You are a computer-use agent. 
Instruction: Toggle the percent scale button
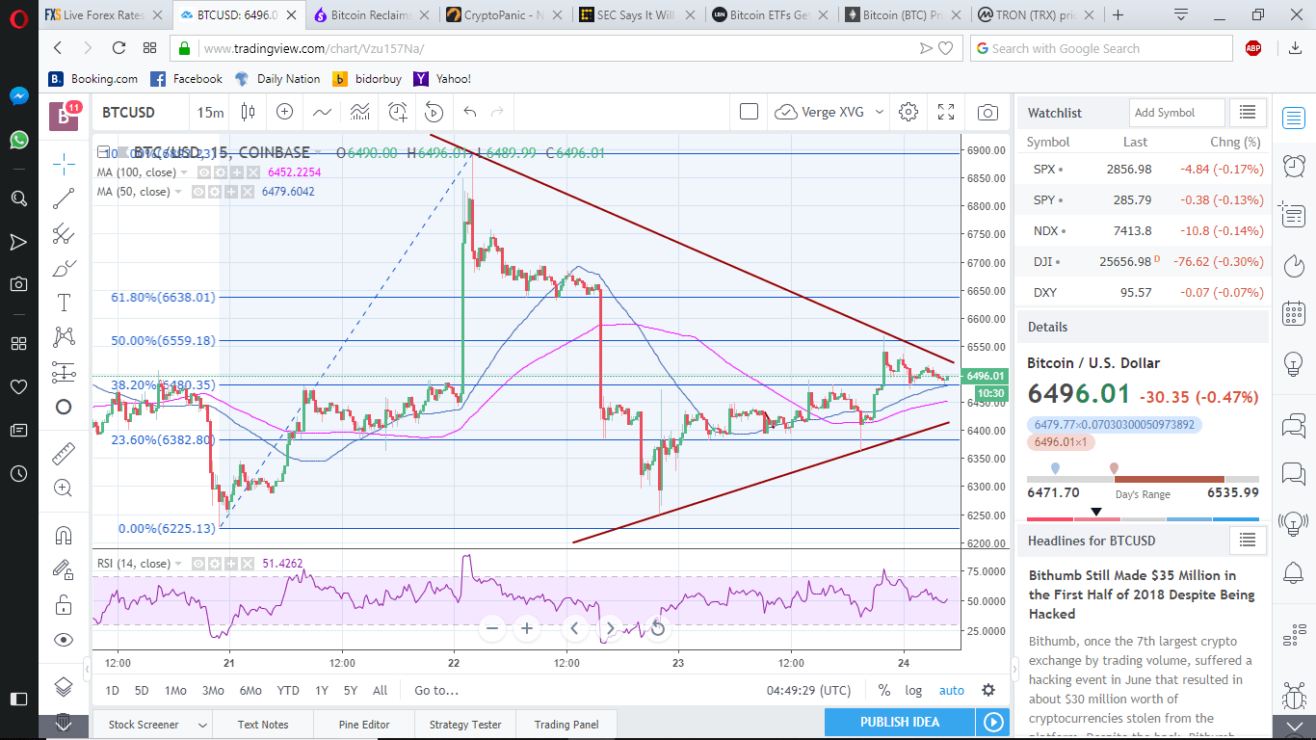click(x=883, y=690)
